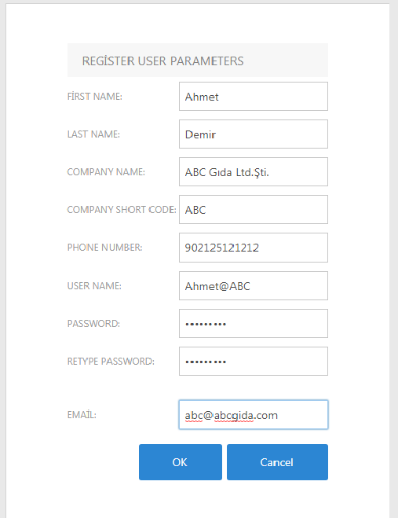
Task: Select the Last Name input with Demir
Action: click(254, 134)
